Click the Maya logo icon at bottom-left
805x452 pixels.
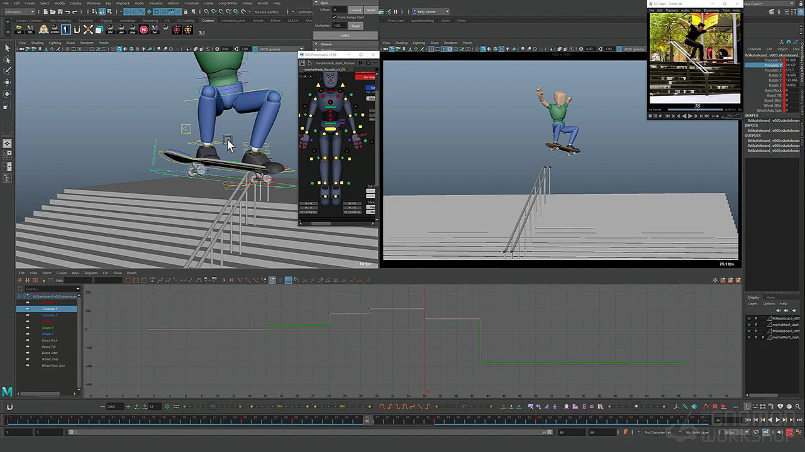pyautogui.click(x=7, y=392)
